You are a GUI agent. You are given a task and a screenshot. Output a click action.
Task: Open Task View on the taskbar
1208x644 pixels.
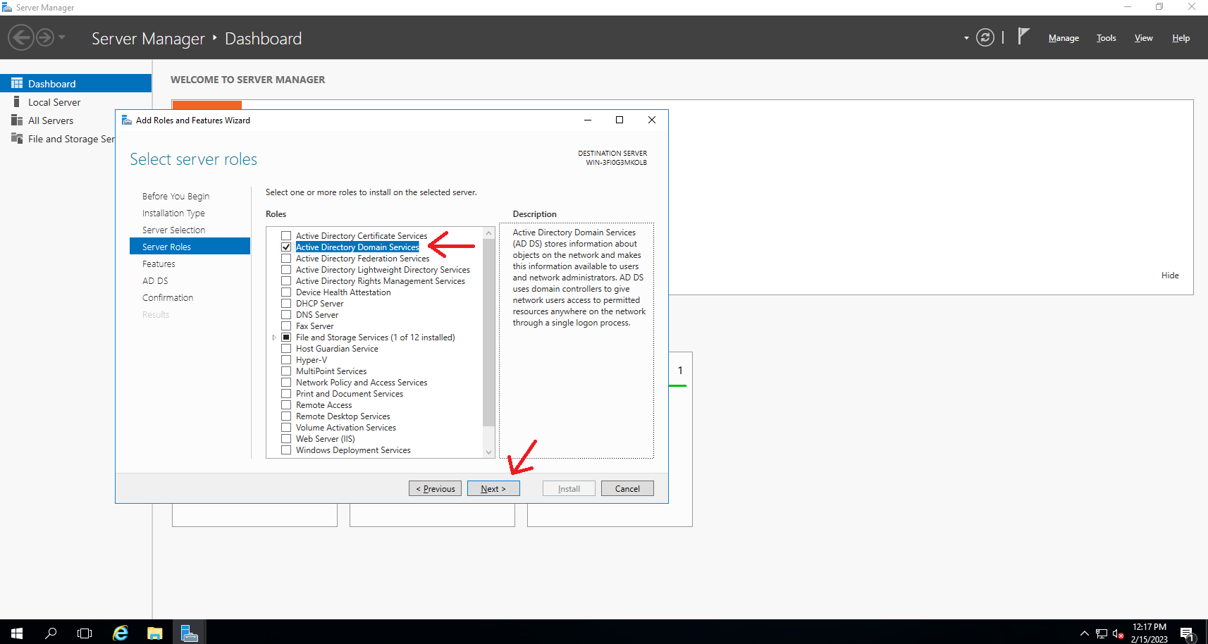(x=85, y=633)
